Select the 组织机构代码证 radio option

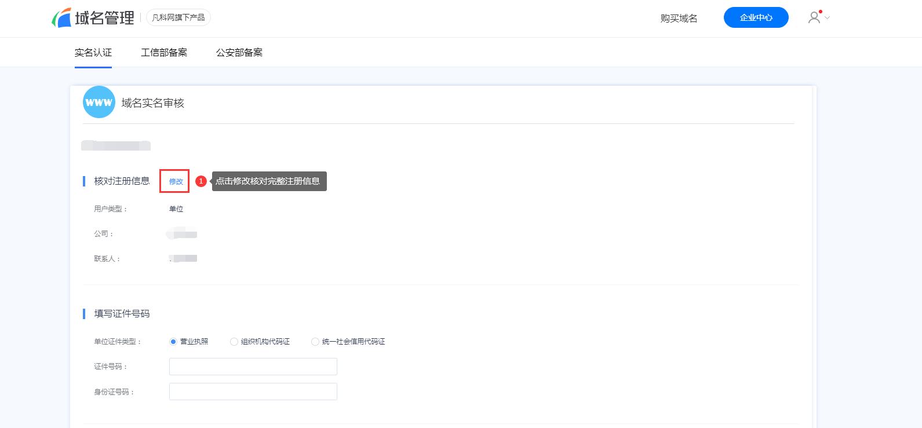pos(234,342)
